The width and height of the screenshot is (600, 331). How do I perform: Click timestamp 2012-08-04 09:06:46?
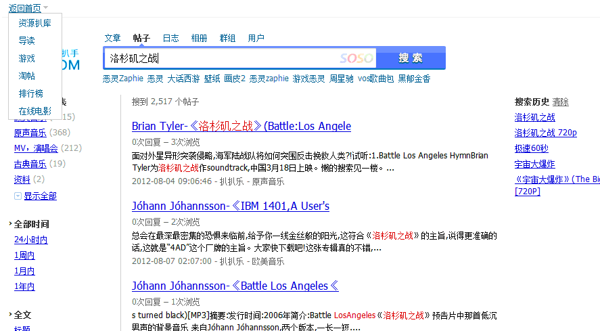(172, 181)
